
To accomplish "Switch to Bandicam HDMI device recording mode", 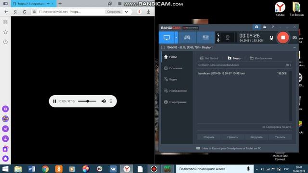I will click(205, 37).
